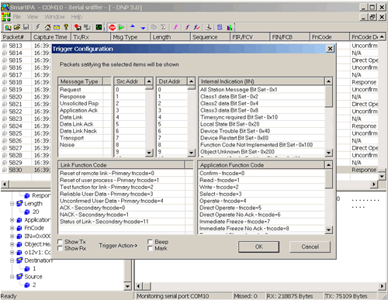
Task: Click the red stop sign icon
Action: [112, 27]
